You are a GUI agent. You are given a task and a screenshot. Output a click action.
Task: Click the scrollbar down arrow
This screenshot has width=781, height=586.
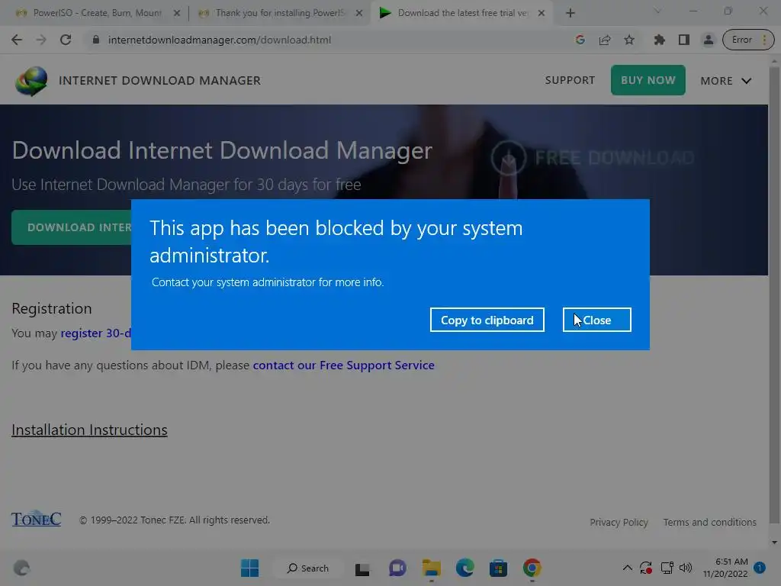(774, 543)
